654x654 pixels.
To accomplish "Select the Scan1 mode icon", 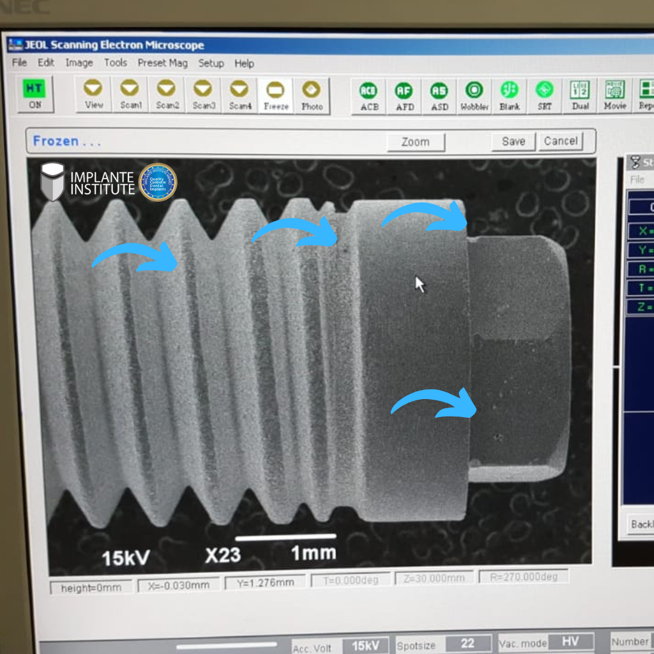I will [130, 95].
